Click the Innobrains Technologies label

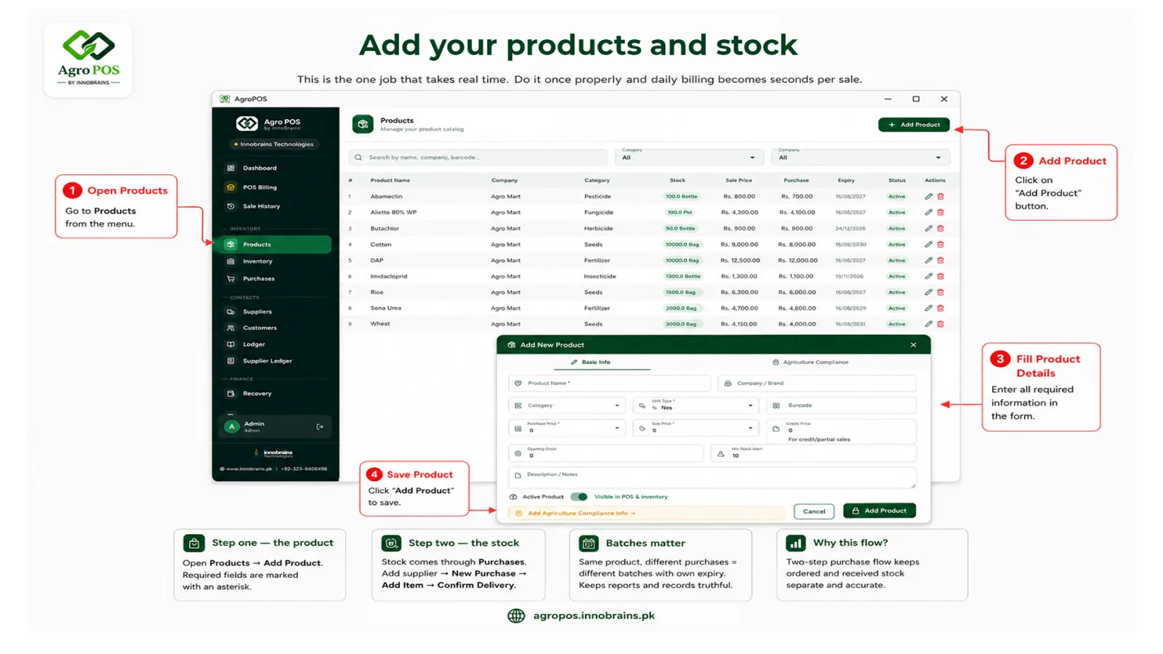(x=275, y=145)
